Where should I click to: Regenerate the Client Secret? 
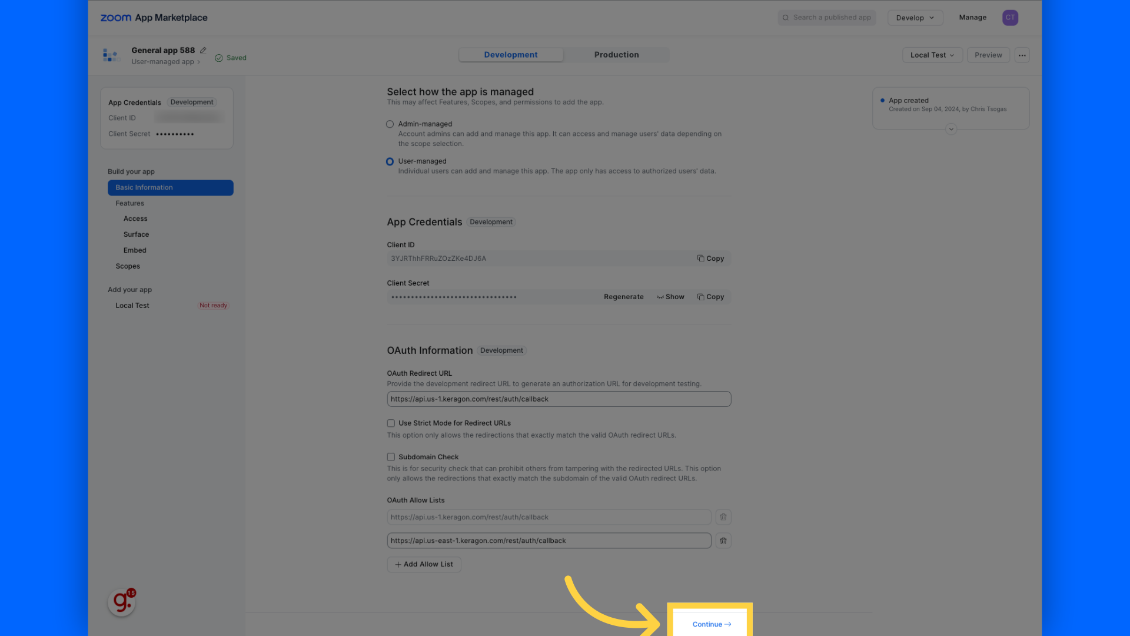coord(623,297)
